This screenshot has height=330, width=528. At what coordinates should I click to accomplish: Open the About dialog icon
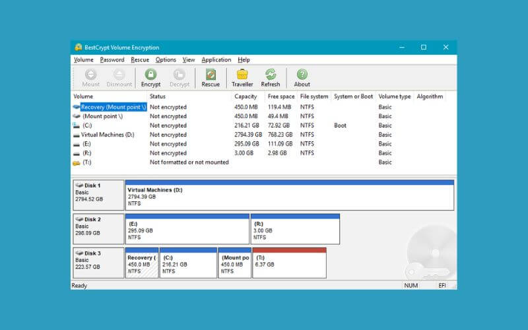pos(302,78)
